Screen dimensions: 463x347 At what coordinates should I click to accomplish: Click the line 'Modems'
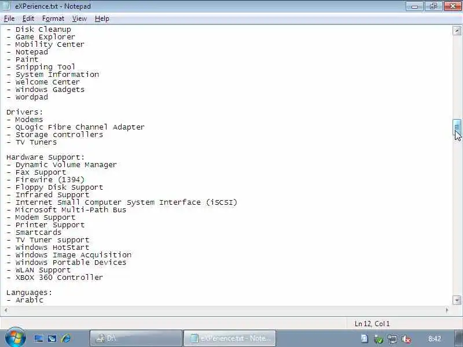25,120
